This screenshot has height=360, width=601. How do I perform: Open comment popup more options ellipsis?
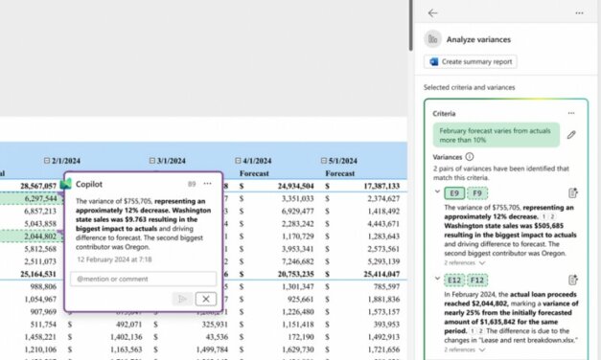tap(207, 184)
